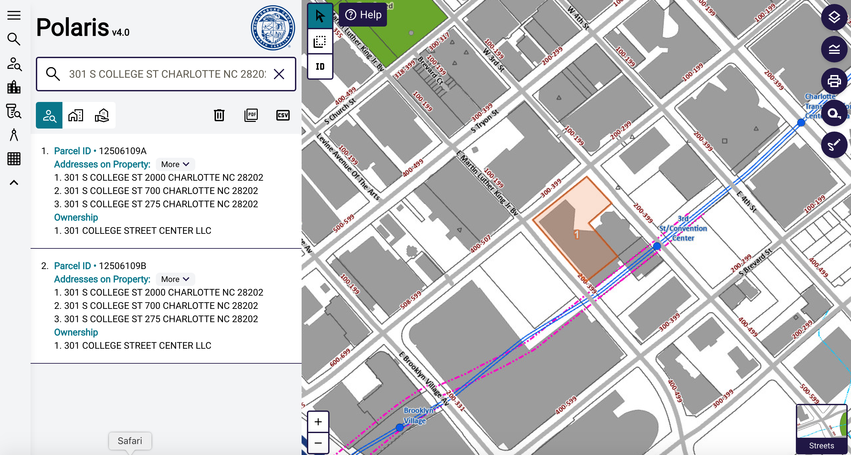851x455 pixels.
Task: Switch to the building results tab
Action: (76, 115)
